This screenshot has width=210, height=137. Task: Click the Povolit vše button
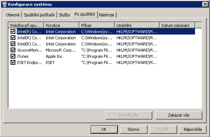129,115
